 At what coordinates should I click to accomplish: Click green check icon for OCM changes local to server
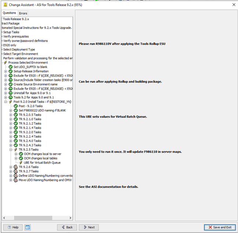pyautogui.click(x=21, y=154)
